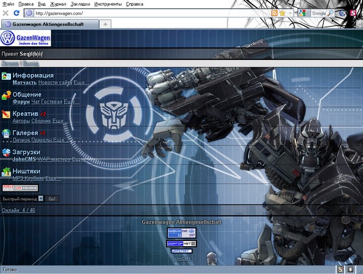Screen dimensions: 363x274
Task: Open the footer JohnCMS link
Action: coord(181,258)
